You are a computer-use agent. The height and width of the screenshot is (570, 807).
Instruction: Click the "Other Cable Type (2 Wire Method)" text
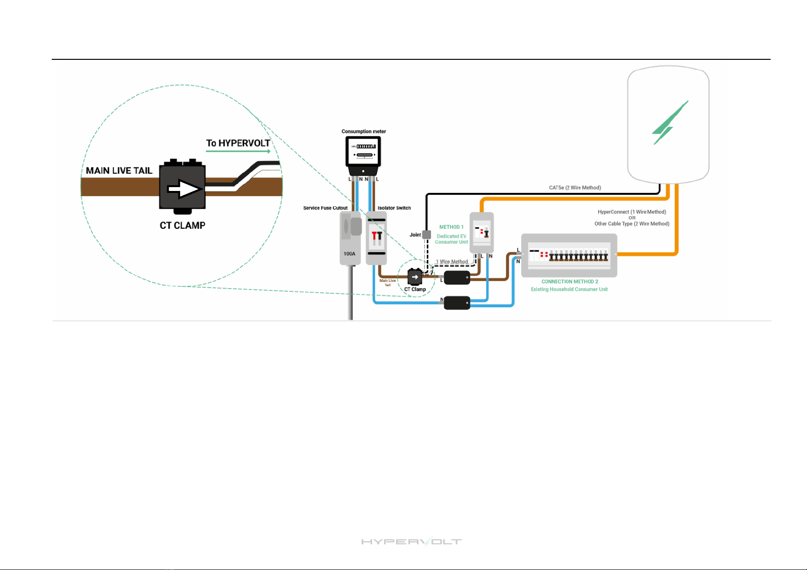(632, 224)
